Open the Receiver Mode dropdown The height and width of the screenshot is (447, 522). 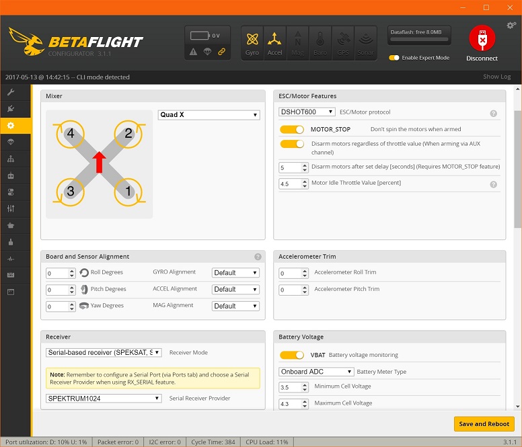tap(104, 352)
